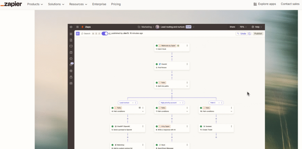302x149 pixels.
Task: Open step menu for Send a prompt to OpenAI
Action: 143,126
